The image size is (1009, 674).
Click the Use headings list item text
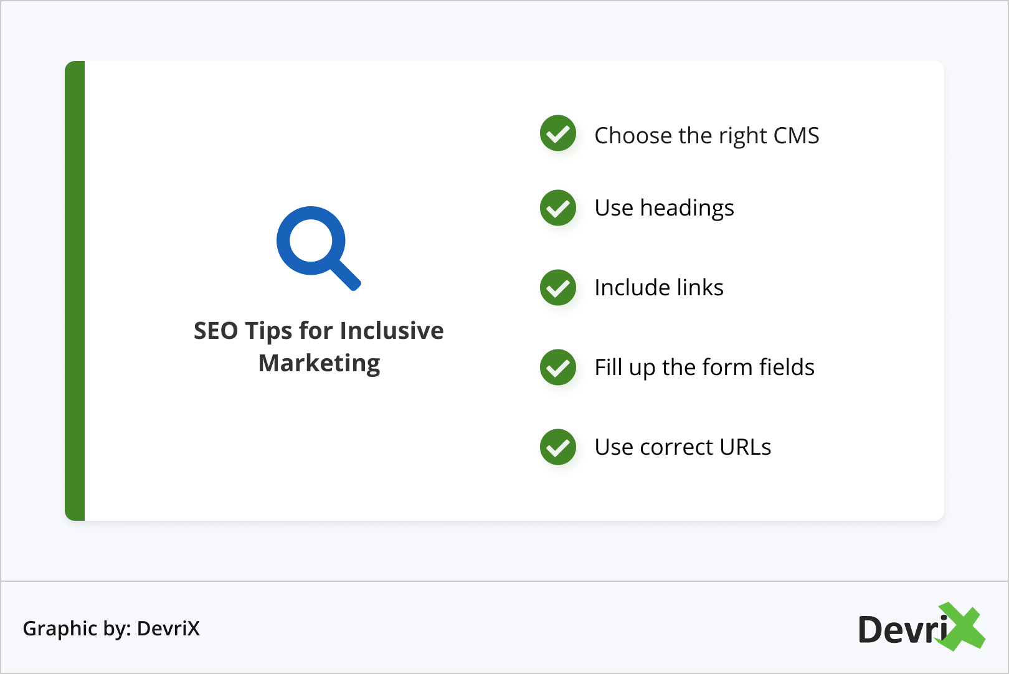pyautogui.click(x=664, y=208)
